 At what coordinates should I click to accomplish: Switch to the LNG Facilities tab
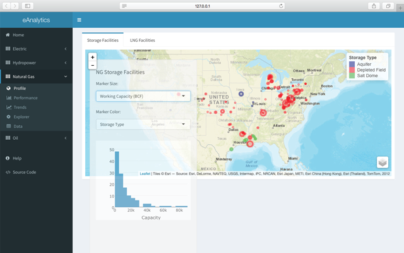point(142,40)
